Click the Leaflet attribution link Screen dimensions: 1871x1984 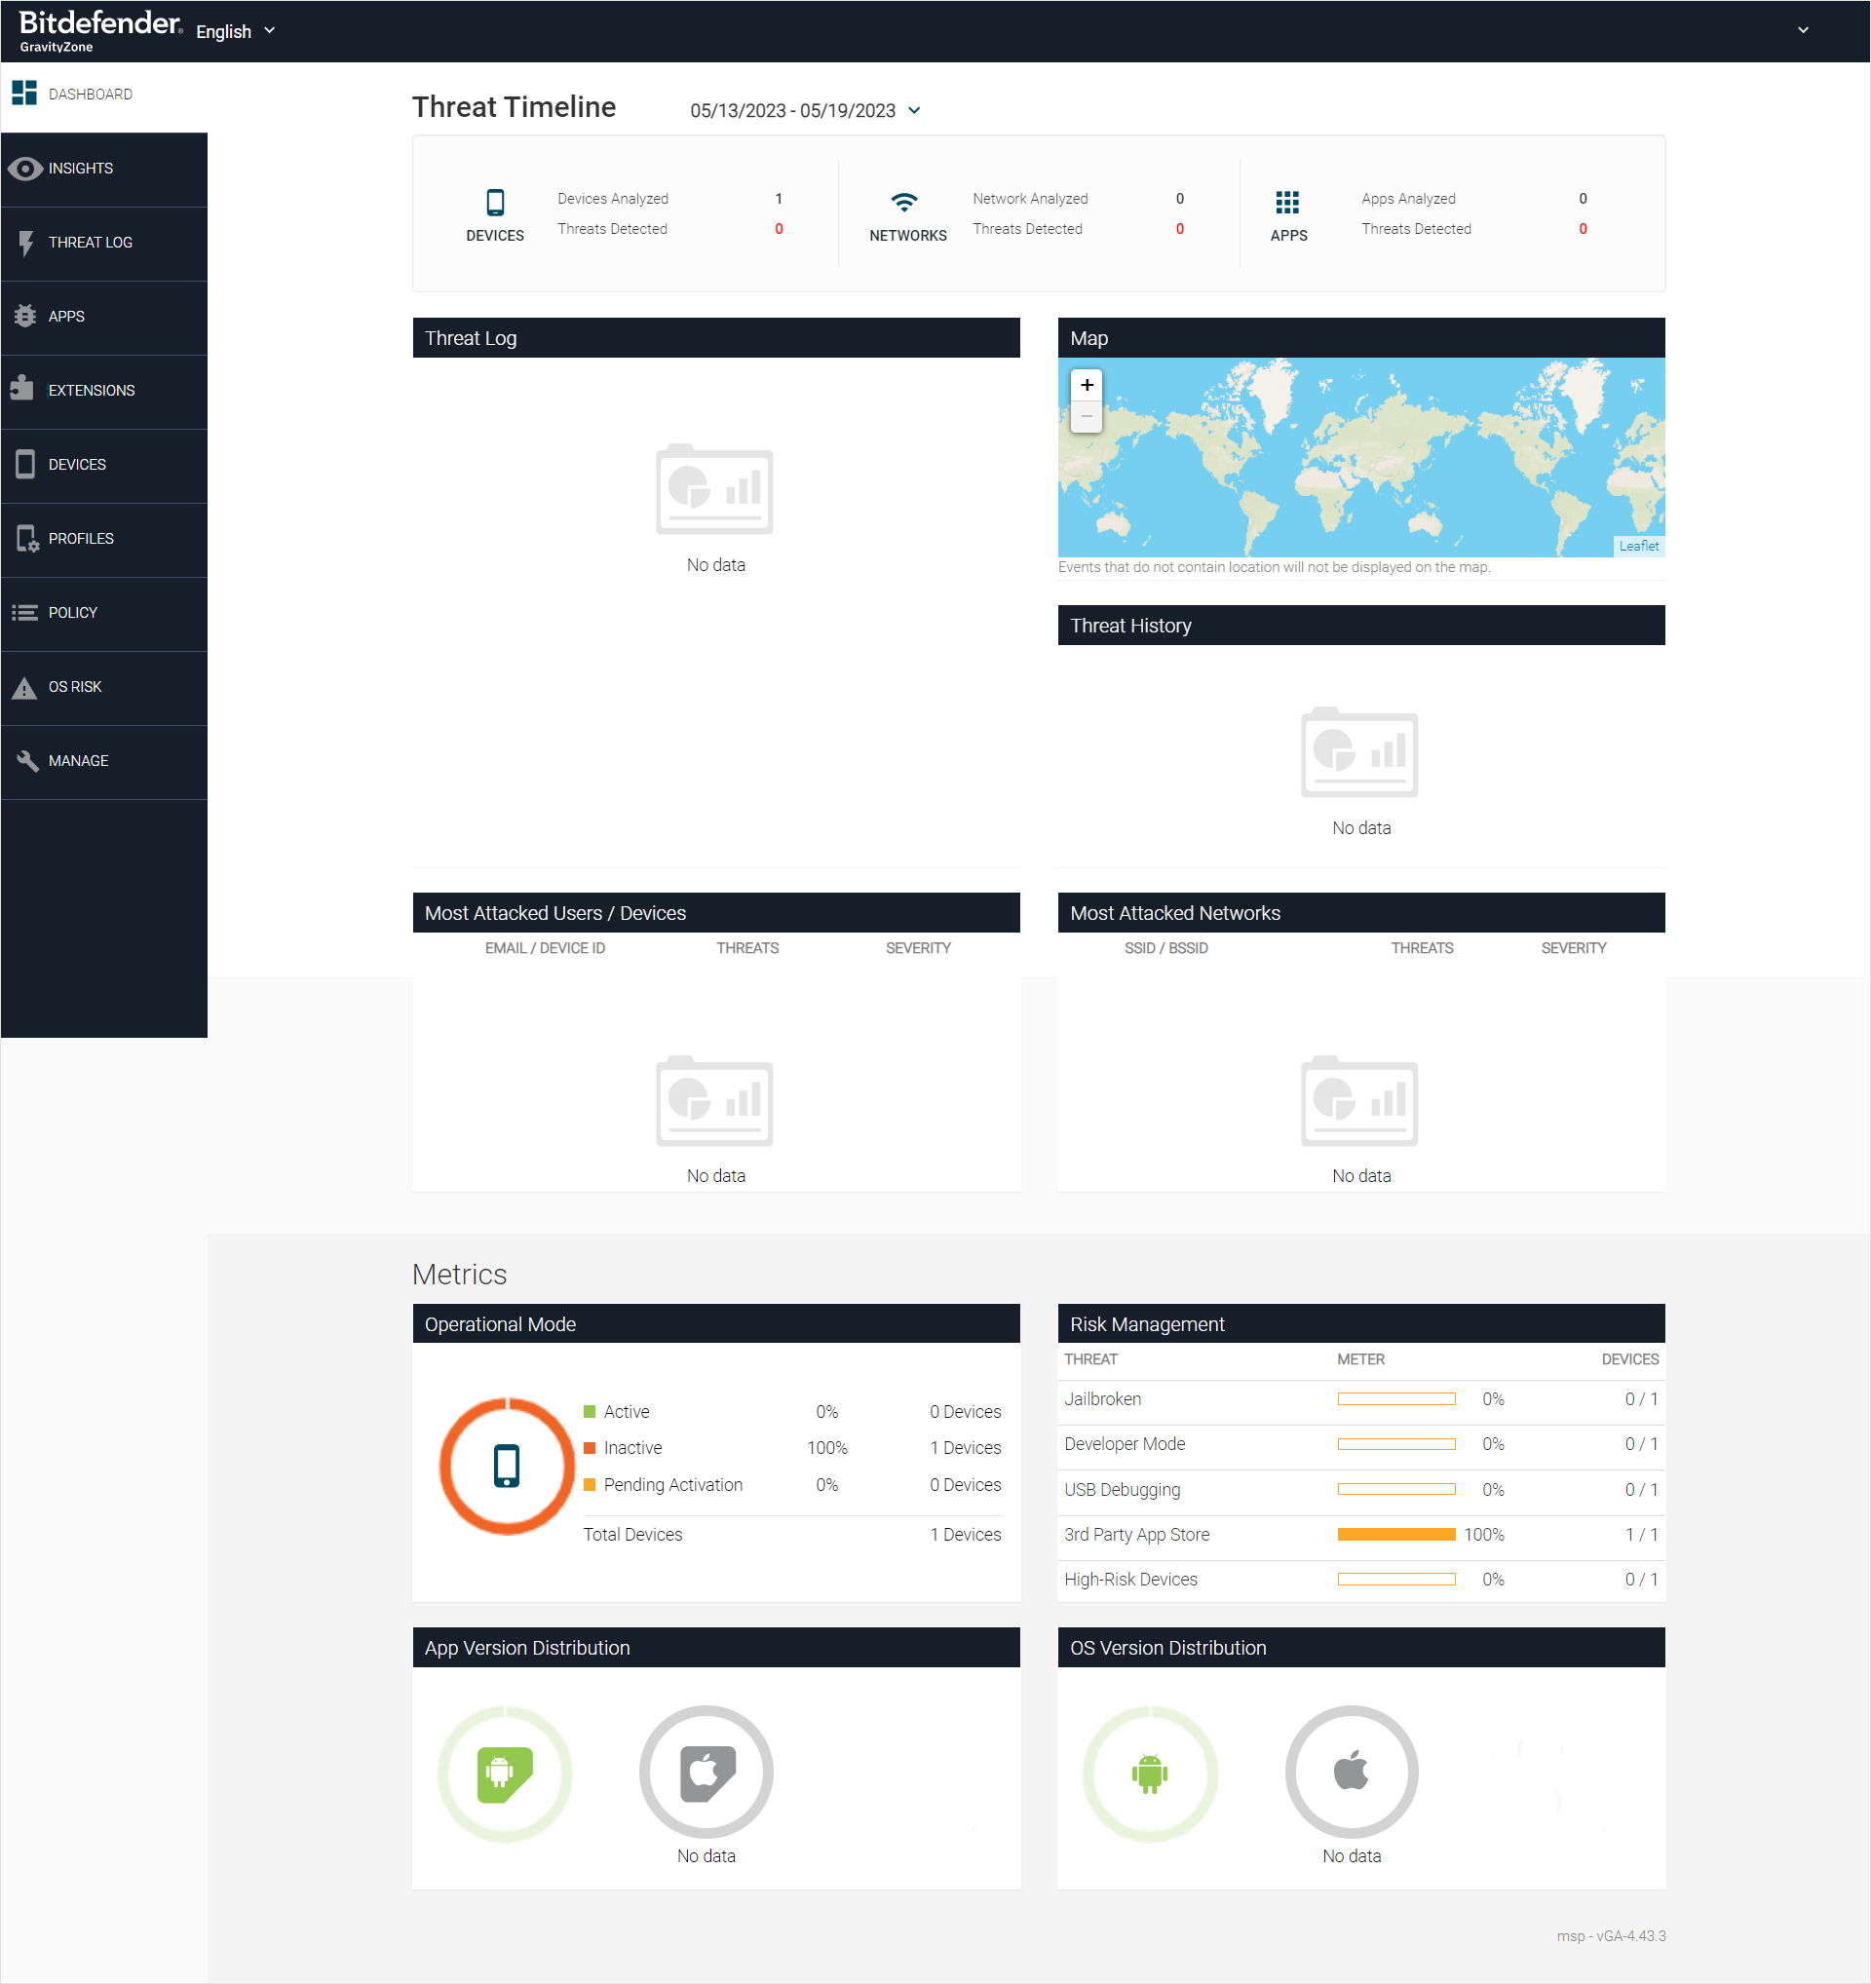1639,546
